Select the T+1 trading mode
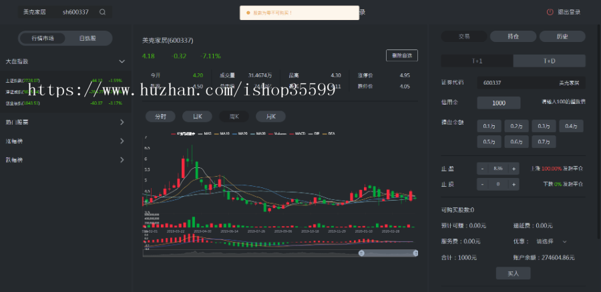This screenshot has height=292, width=601. tap(477, 61)
